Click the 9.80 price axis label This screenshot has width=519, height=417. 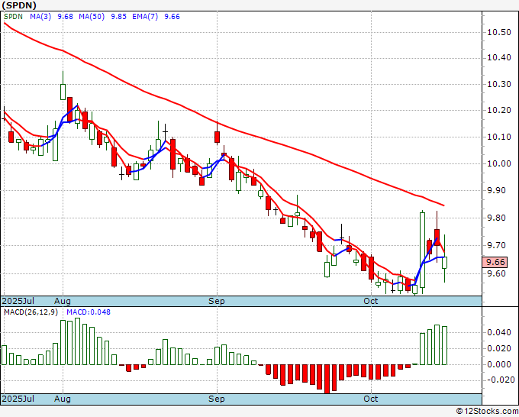(497, 218)
